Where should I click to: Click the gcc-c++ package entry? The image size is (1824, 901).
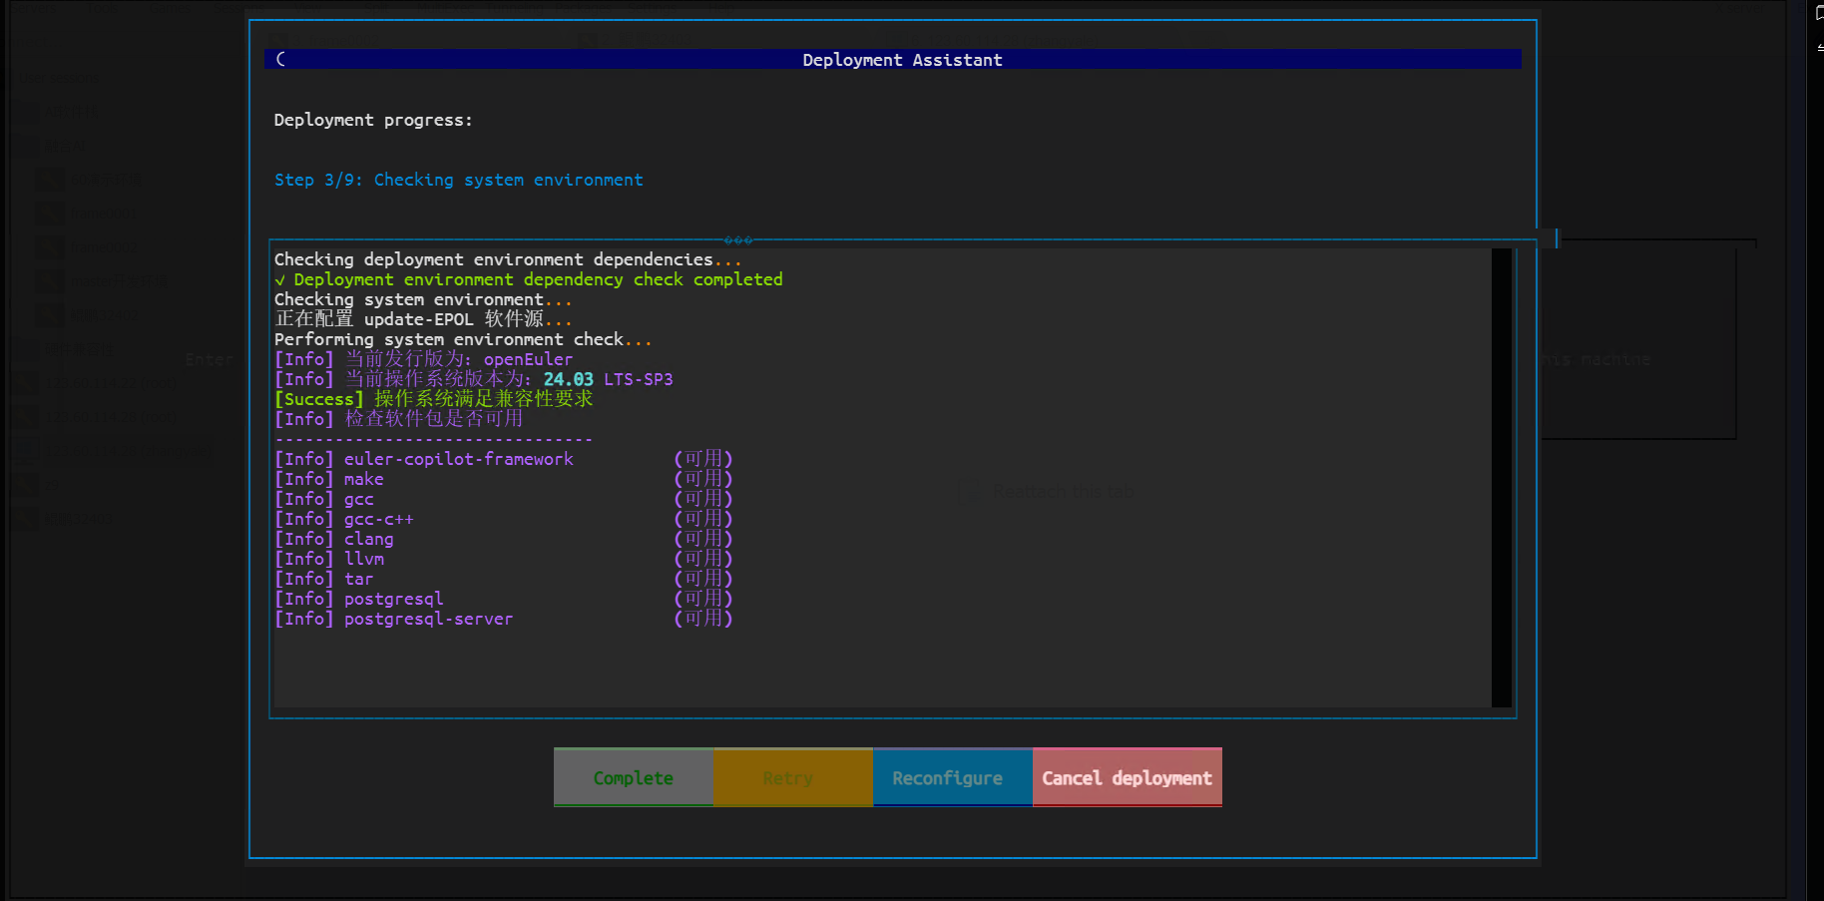click(378, 519)
